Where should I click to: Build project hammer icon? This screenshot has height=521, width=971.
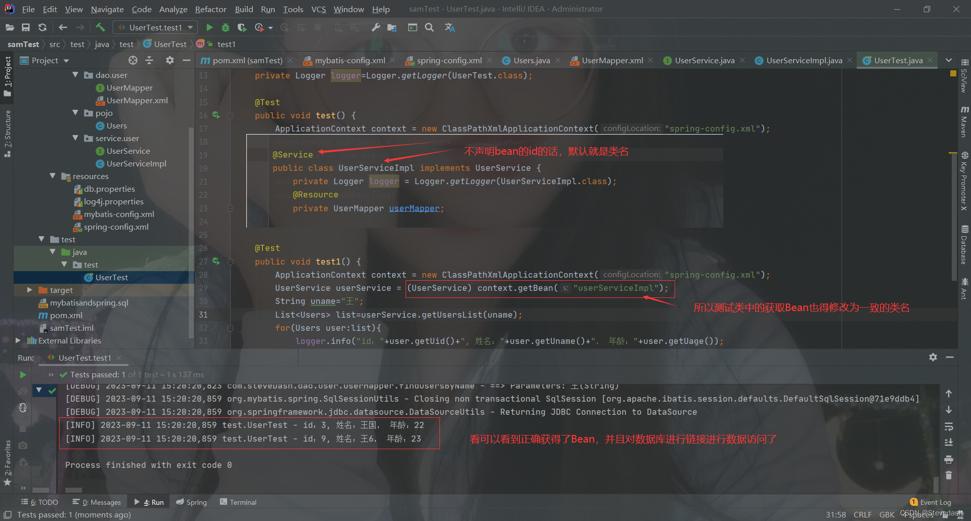(x=100, y=27)
